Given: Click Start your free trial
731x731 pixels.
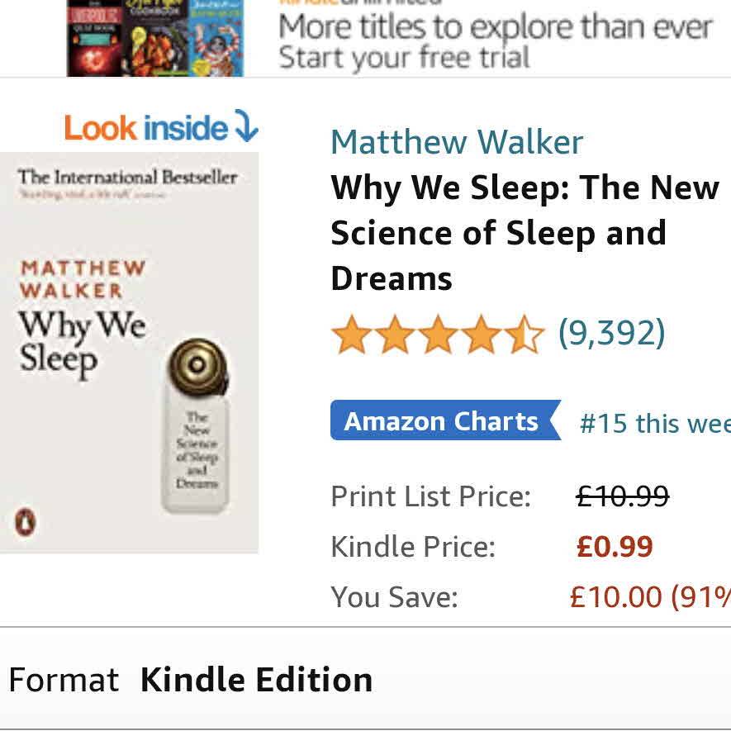Looking at the screenshot, I should [404, 58].
